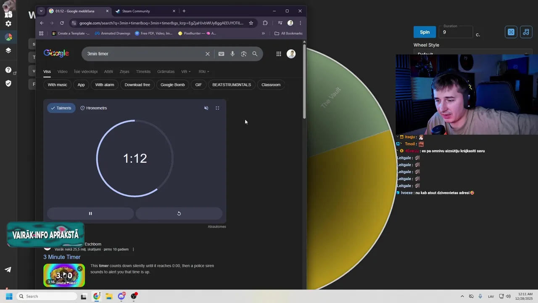Switch to the Steam Community tab
Image resolution: width=538 pixels, height=303 pixels.
pyautogui.click(x=145, y=11)
